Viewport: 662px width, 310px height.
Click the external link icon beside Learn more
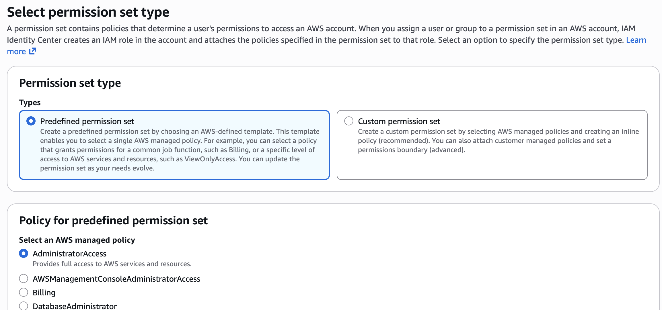32,51
